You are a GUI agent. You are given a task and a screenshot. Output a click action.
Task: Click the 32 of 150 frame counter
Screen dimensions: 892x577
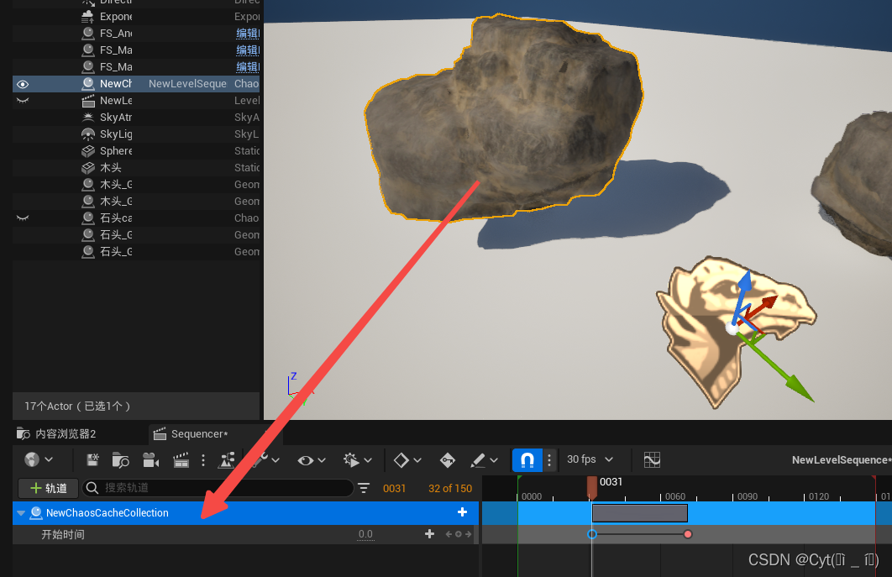pyautogui.click(x=450, y=488)
